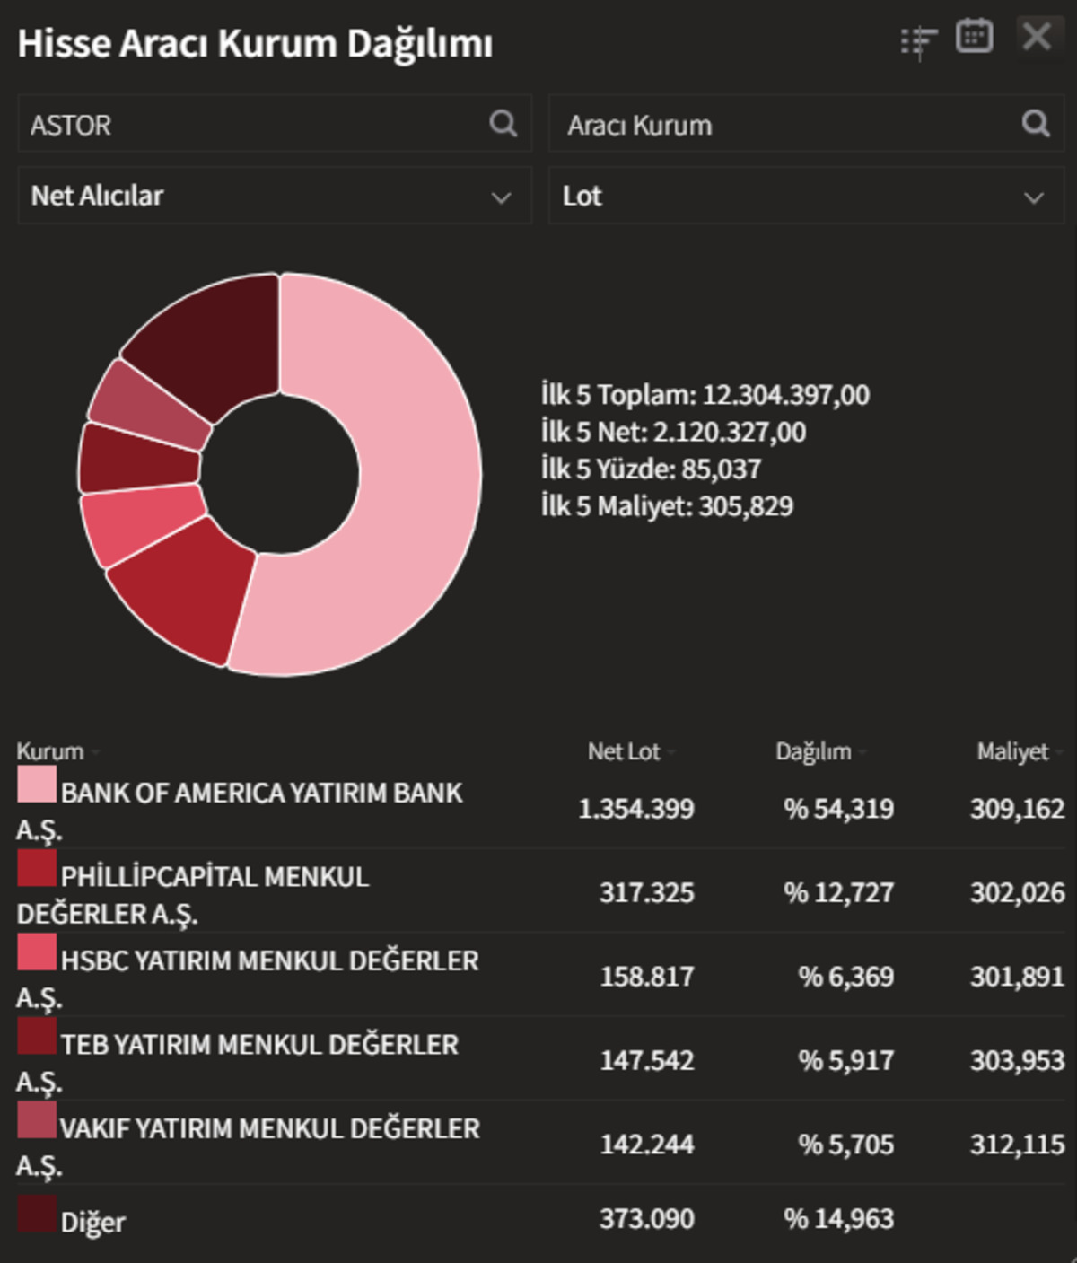
Task: Select the Diğer row label
Action: coord(92,1222)
